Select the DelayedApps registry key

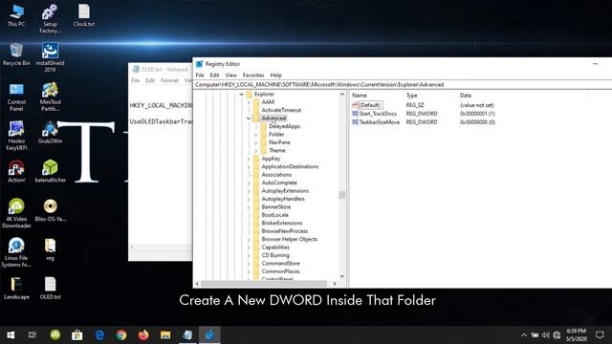click(284, 126)
